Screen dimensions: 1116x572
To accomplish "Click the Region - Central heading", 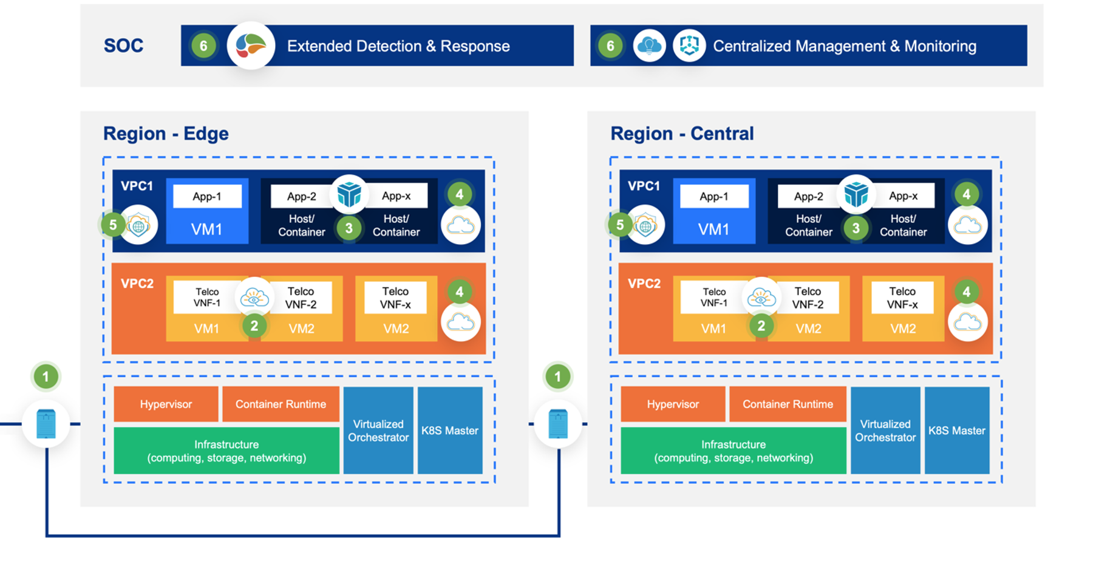I will pyautogui.click(x=682, y=134).
